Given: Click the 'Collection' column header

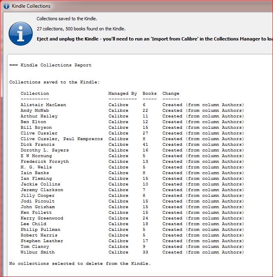Looking at the screenshot, I should (35, 94).
